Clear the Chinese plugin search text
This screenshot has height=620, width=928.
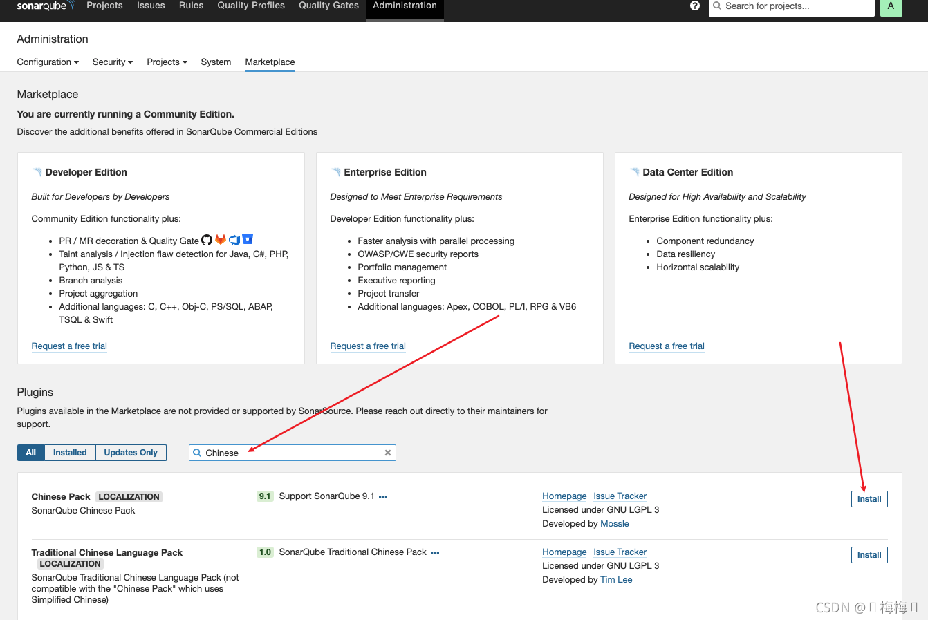pyautogui.click(x=388, y=453)
